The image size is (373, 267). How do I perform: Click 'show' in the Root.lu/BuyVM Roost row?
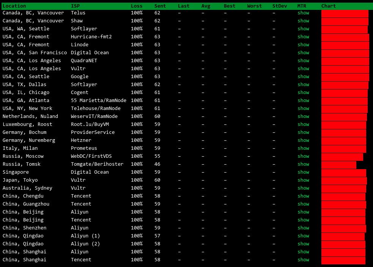point(303,124)
